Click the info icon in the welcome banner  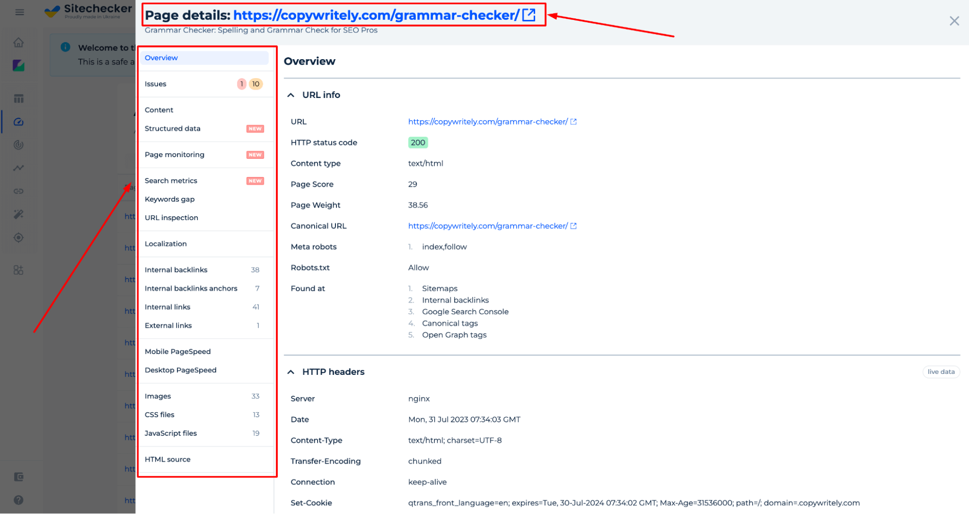click(65, 47)
